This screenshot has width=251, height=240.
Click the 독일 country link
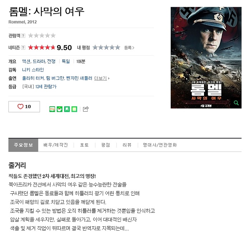click(66, 61)
